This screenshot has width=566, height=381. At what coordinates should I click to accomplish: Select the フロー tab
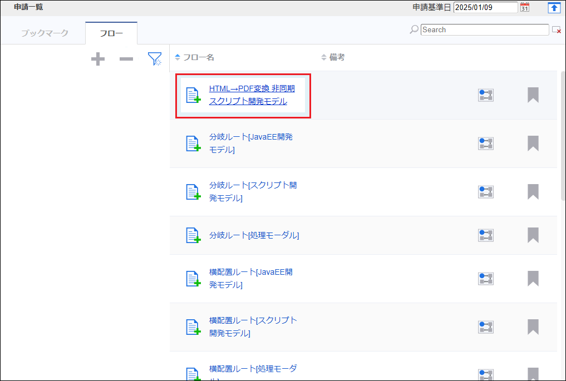(x=111, y=33)
